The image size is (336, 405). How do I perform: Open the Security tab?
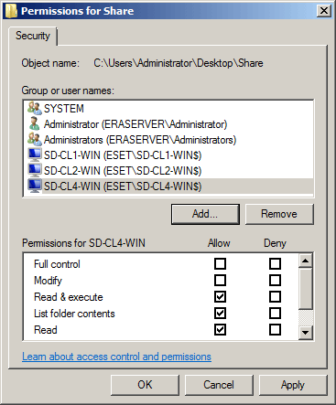(x=33, y=36)
